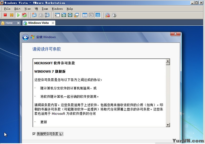Open the Help menu
This screenshot has height=144, width=205.
point(70,9)
